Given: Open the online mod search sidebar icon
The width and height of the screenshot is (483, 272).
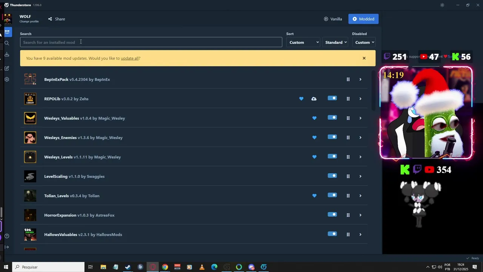Looking at the screenshot, I should coord(7,43).
